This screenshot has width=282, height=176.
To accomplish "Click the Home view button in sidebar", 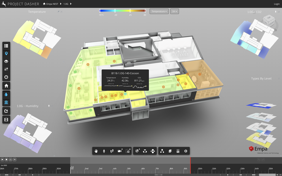I will click(6, 86).
